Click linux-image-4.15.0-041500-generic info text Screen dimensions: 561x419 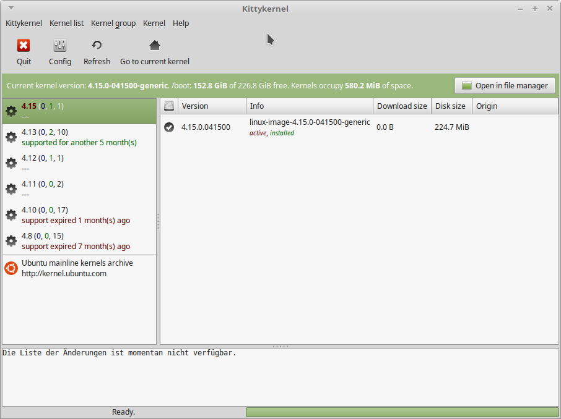tap(310, 122)
